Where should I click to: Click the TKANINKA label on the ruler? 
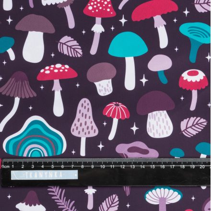tap(44, 175)
